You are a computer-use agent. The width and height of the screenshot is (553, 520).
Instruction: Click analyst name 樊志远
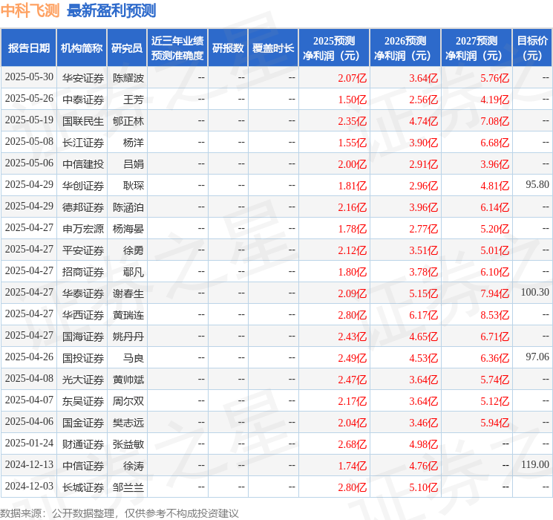pyautogui.click(x=128, y=423)
